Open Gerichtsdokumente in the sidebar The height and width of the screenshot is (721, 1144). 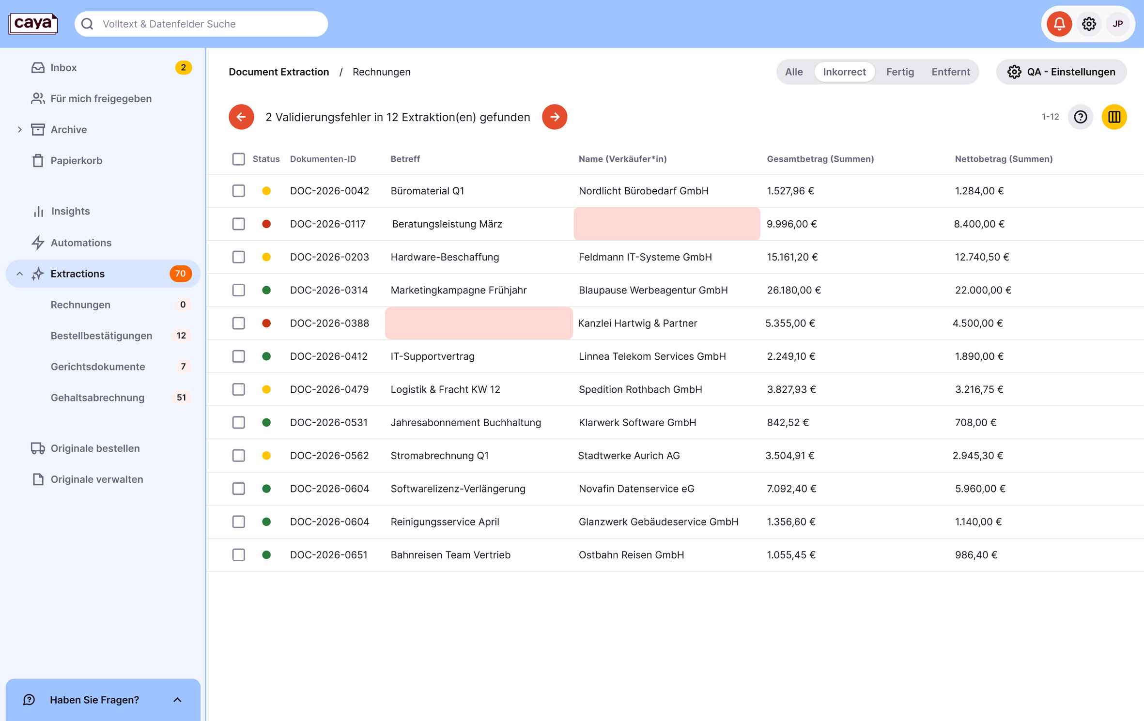98,367
